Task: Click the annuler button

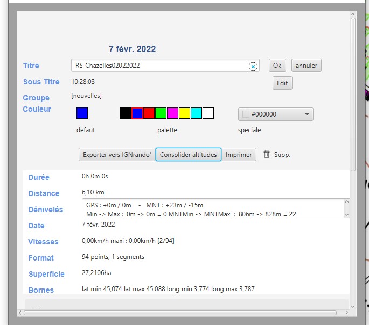Action: coord(307,66)
